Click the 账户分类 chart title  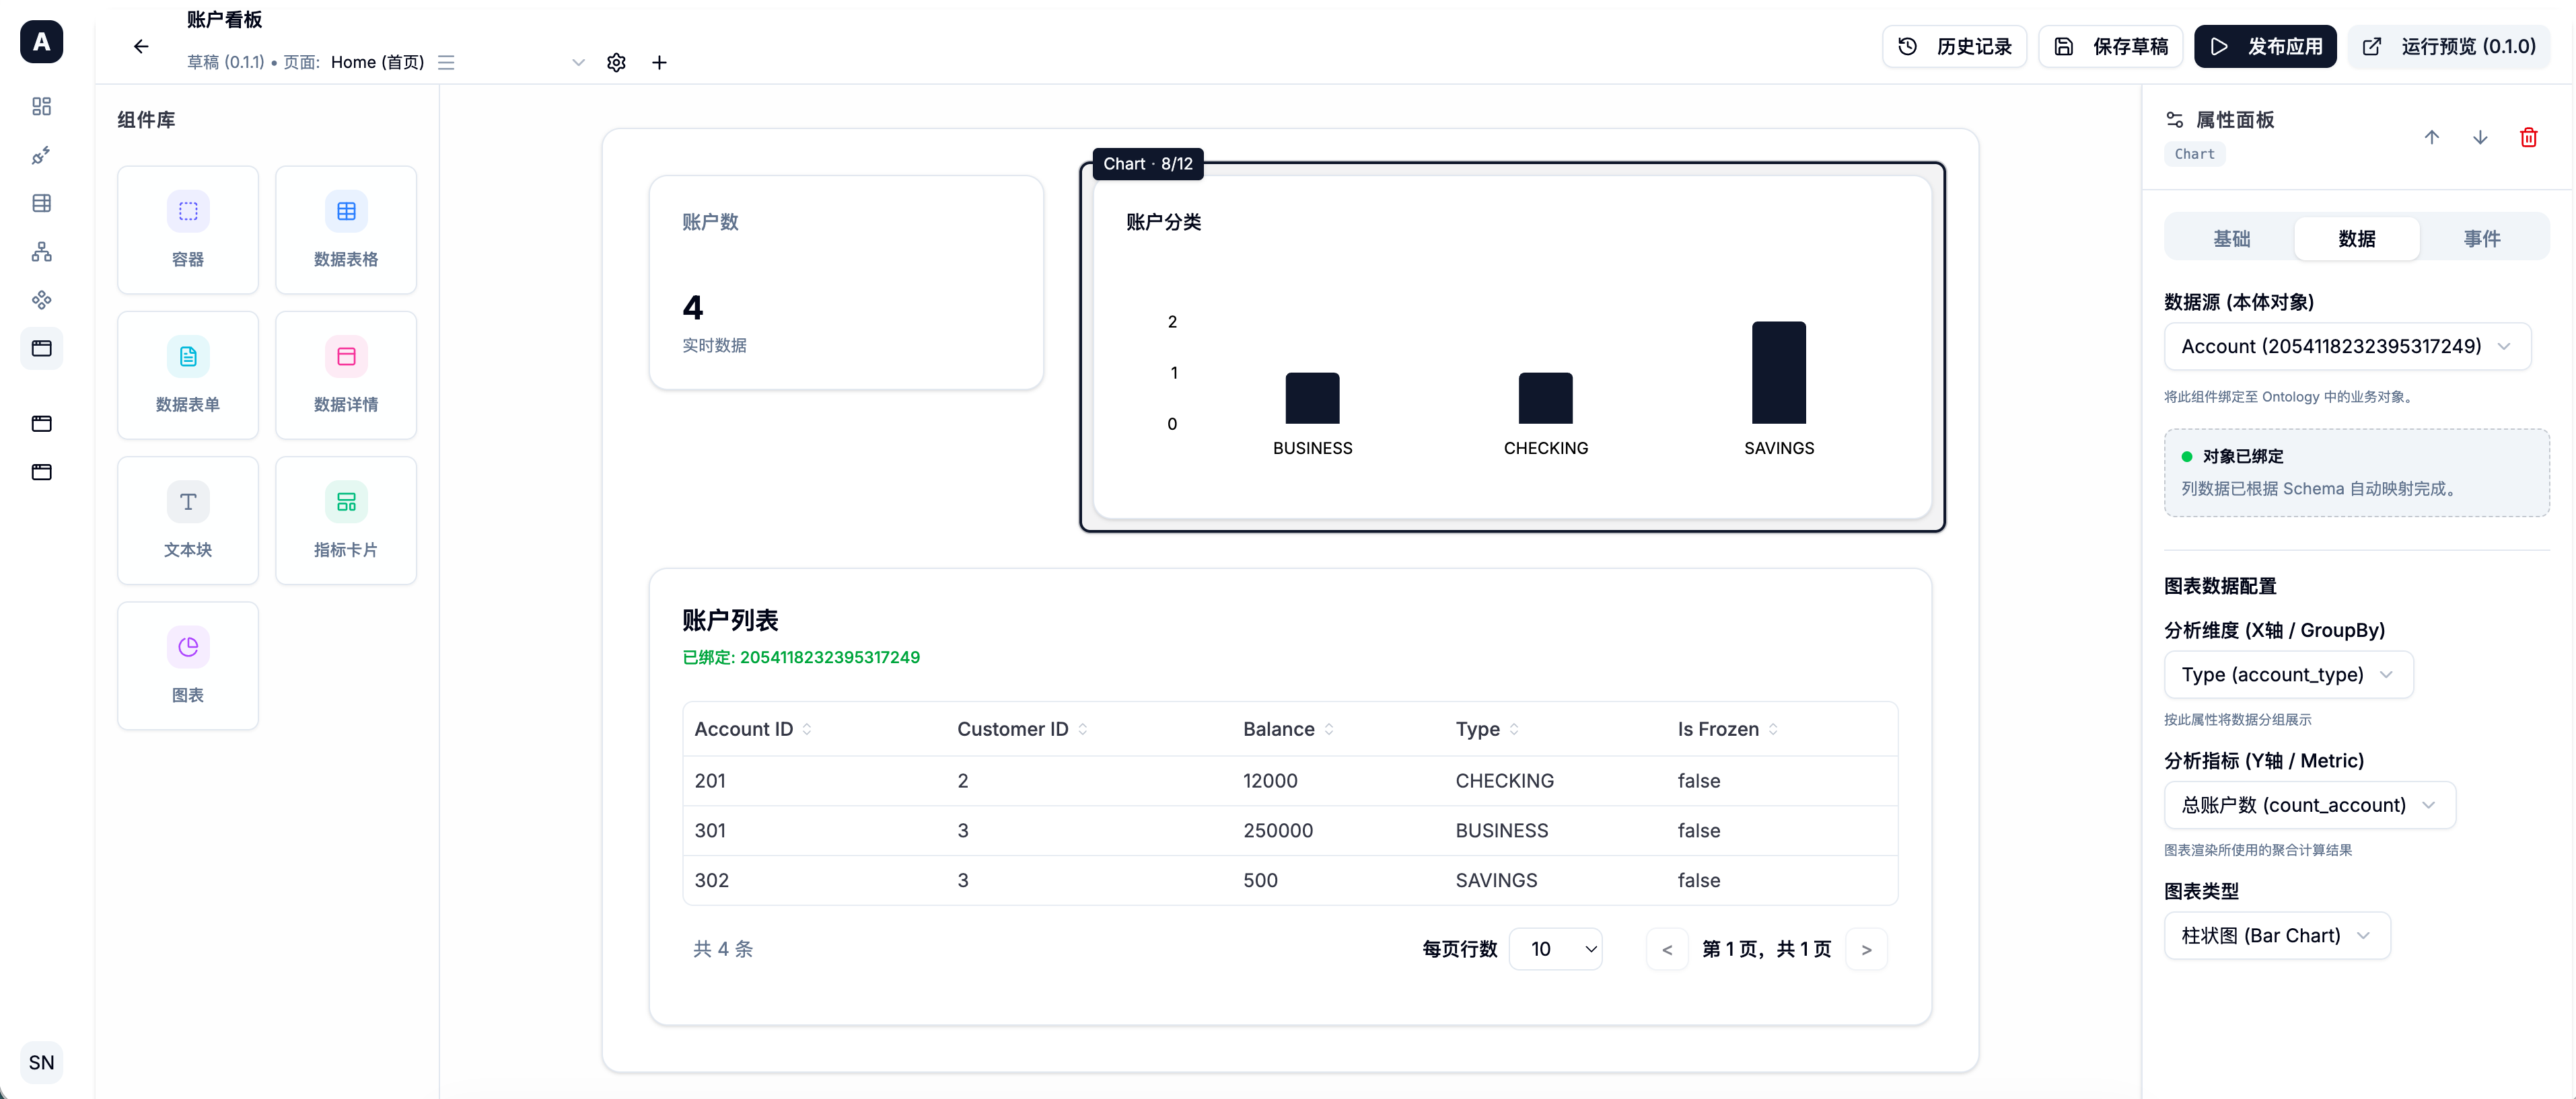tap(1164, 222)
